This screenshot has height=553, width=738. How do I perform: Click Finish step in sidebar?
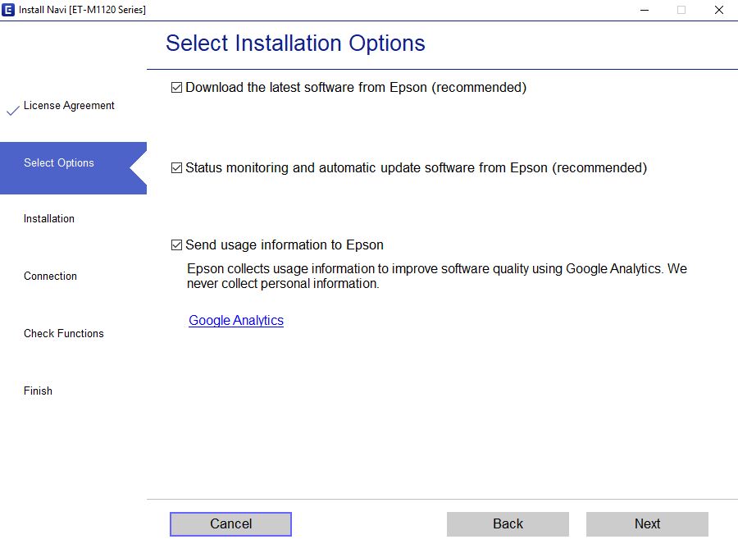coord(38,391)
